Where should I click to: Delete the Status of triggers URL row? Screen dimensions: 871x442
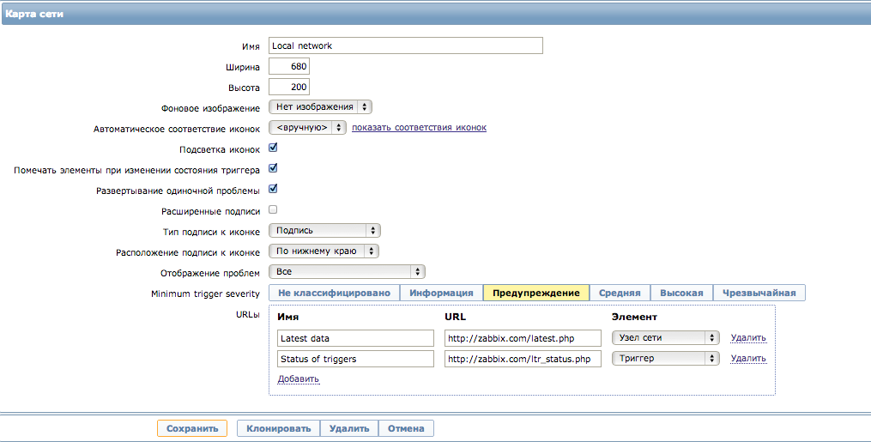(748, 358)
